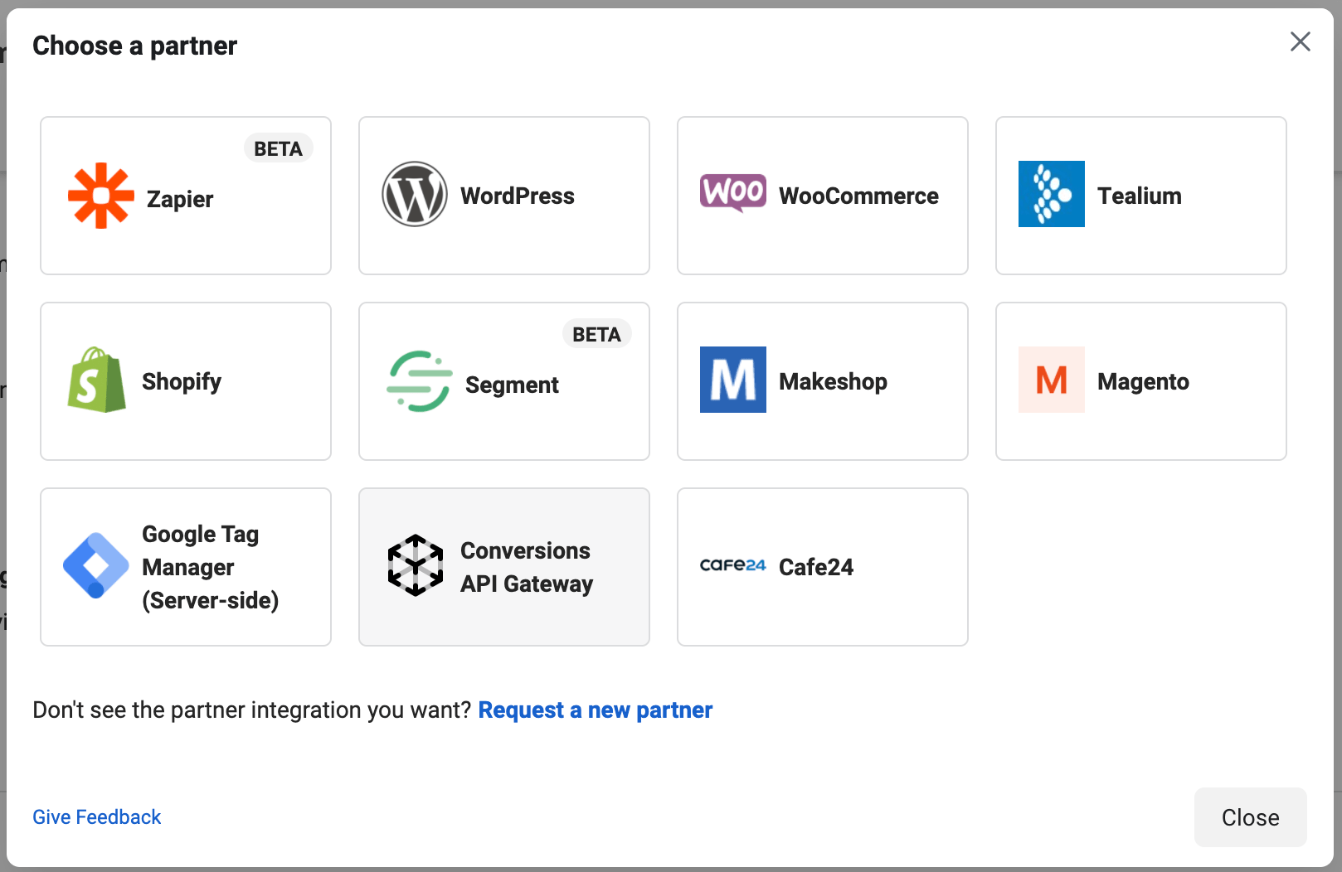Dismiss dialog with the X icon
This screenshot has height=872, width=1342.
pos(1300,41)
